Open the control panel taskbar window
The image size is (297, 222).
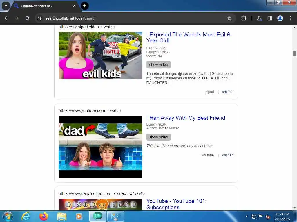[115, 216]
